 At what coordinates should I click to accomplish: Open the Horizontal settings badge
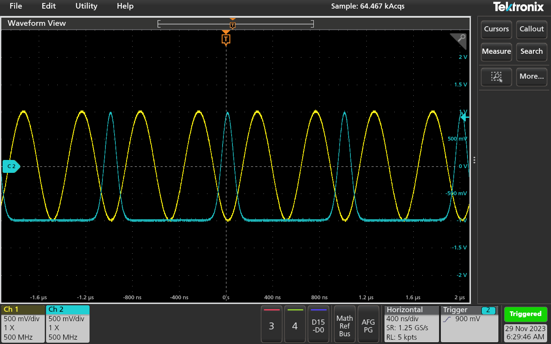pos(412,324)
